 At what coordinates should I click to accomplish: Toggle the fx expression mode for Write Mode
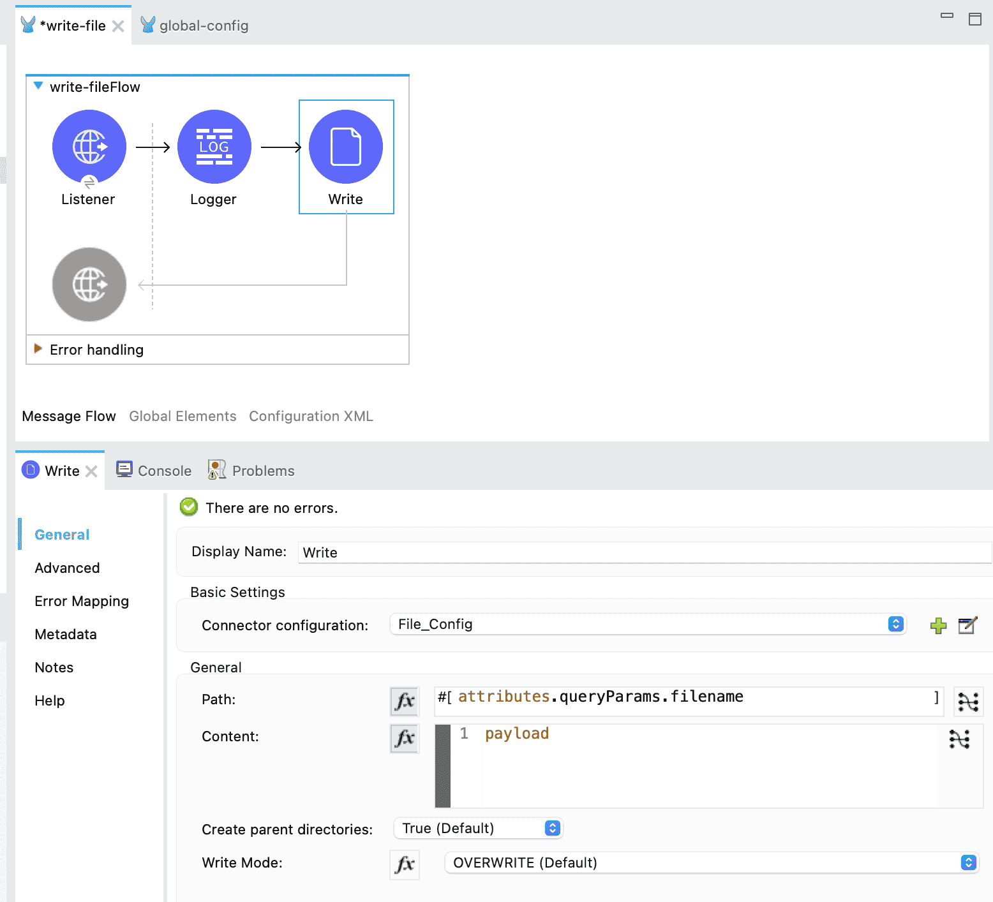click(x=405, y=864)
